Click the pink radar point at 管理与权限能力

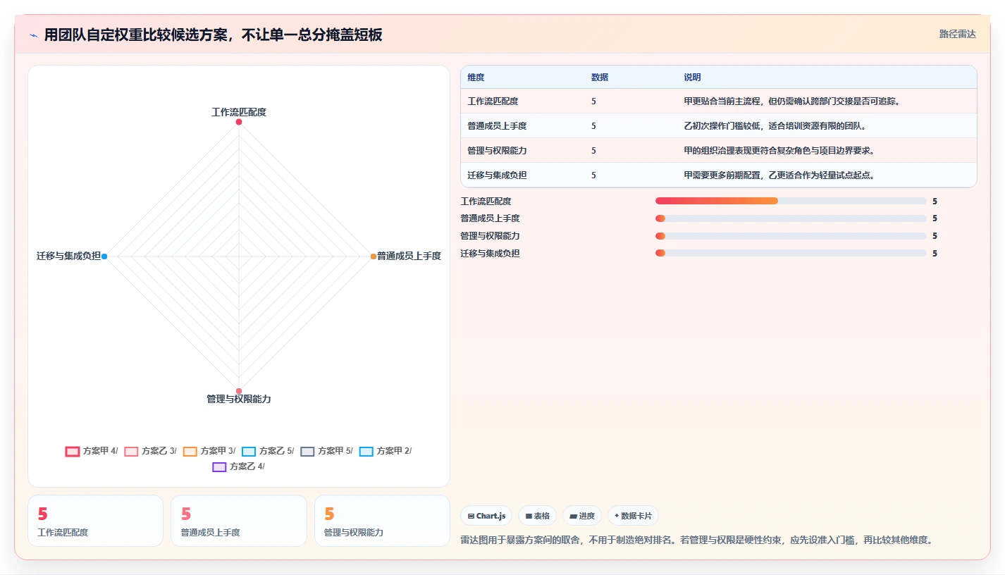(239, 391)
